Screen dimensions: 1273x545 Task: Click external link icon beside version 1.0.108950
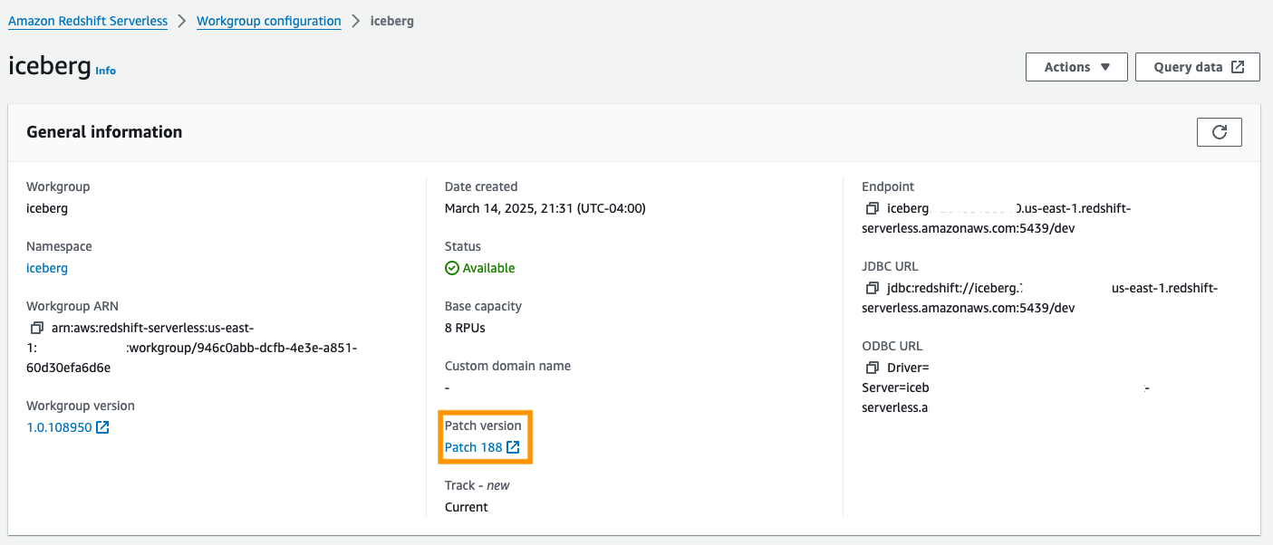coord(102,427)
